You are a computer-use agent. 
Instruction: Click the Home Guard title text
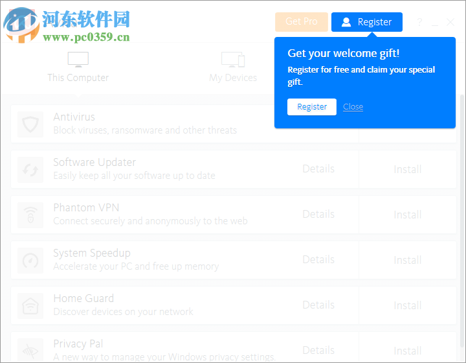(83, 298)
